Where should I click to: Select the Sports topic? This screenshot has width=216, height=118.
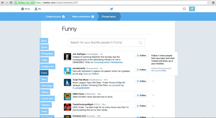pos(44,47)
